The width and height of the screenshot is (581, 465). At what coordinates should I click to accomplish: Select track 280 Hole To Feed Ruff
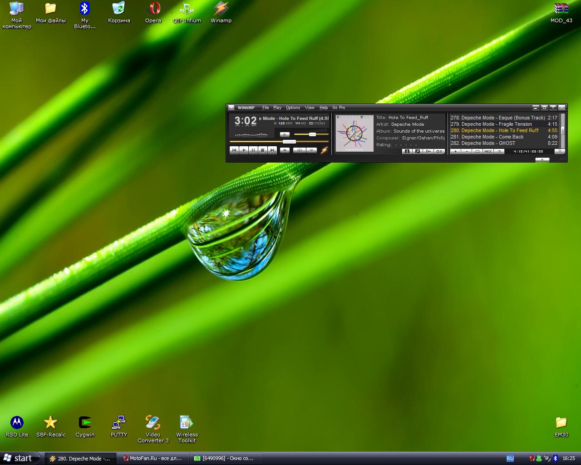504,130
